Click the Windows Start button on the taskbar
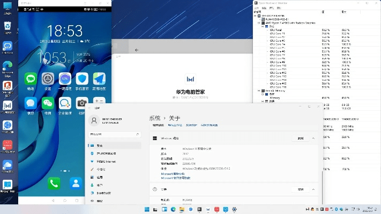The image size is (381, 214). [x=146, y=208]
